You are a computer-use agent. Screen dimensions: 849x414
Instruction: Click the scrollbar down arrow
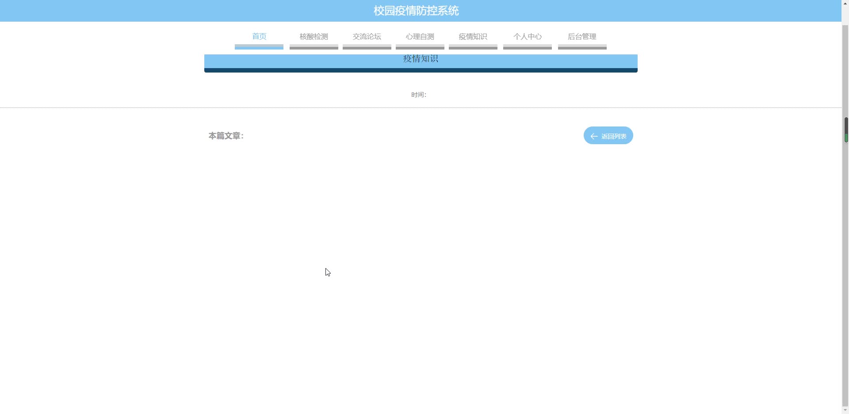[x=845, y=410]
